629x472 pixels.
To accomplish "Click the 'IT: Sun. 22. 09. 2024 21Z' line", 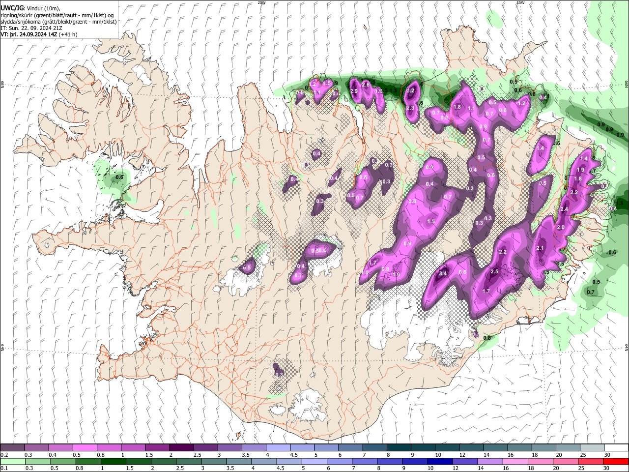I will (x=31, y=28).
